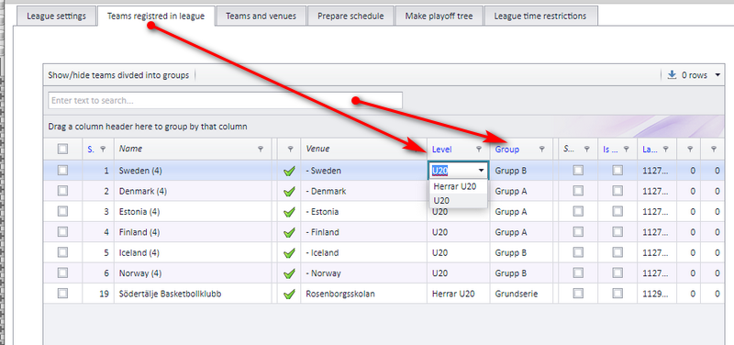
Task: Open filter icon on S. number column
Action: click(x=104, y=149)
